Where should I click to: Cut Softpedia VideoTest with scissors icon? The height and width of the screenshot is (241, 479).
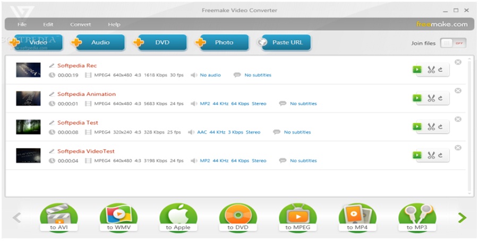(x=431, y=155)
